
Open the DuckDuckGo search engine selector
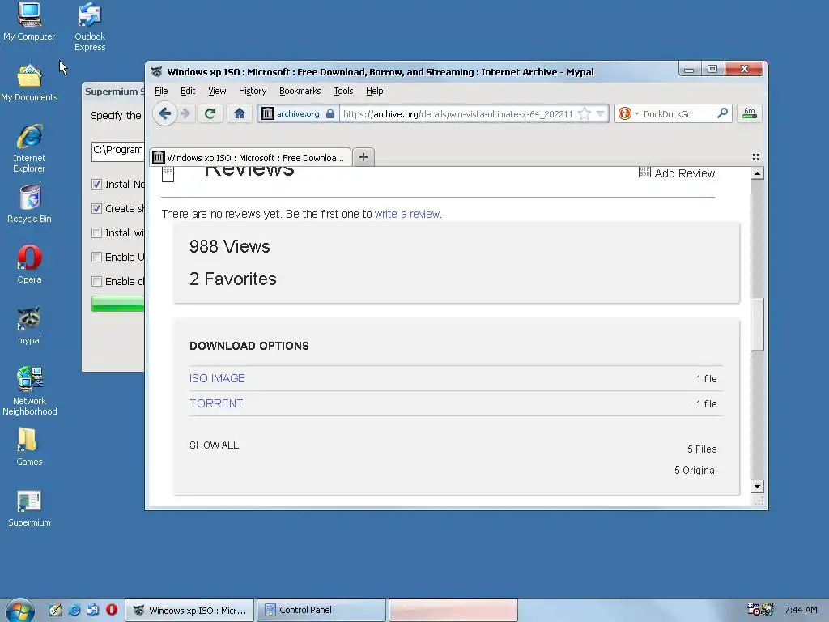tap(628, 113)
